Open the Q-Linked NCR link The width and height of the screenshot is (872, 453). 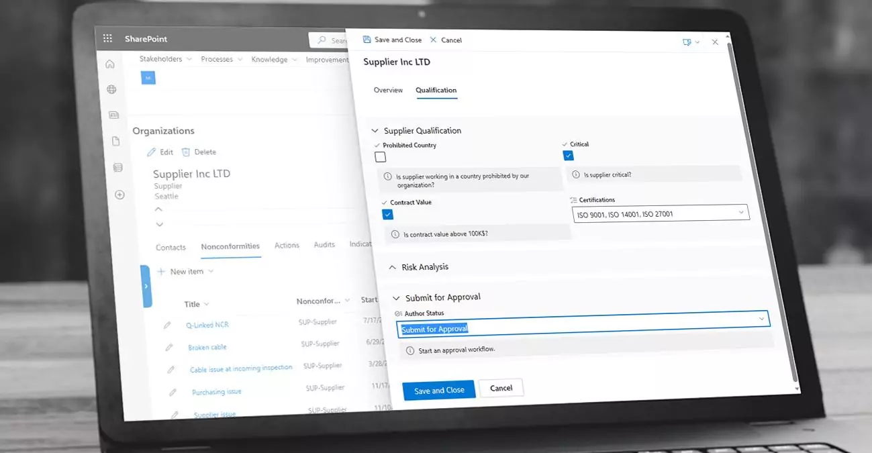[x=207, y=325]
